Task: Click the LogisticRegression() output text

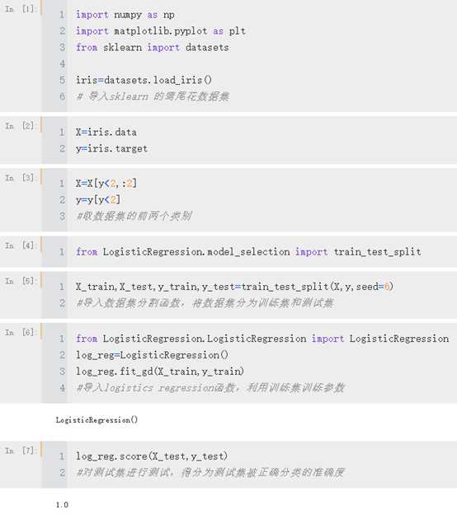Action: coord(97,420)
